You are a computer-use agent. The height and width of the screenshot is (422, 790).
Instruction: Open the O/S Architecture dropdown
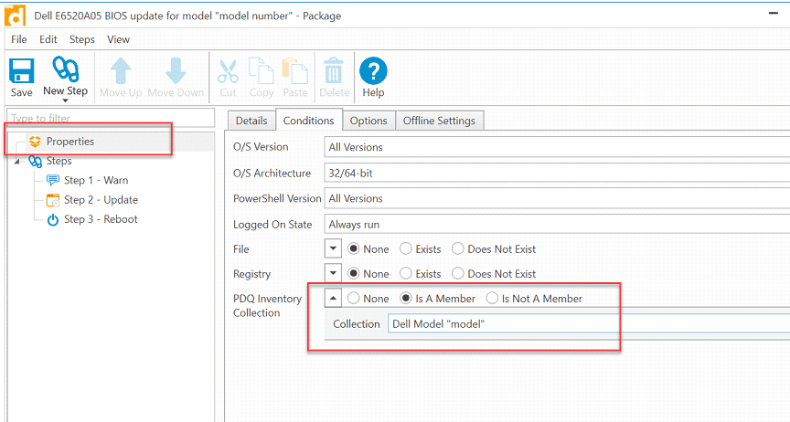pyautogui.click(x=557, y=173)
